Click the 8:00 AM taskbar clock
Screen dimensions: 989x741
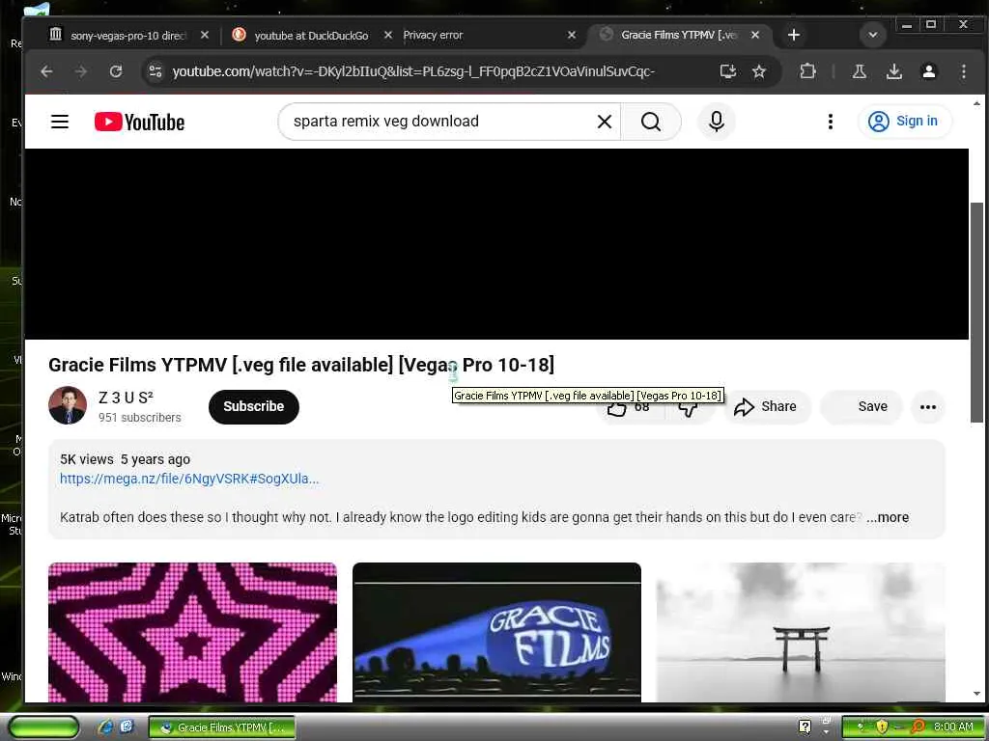[x=953, y=727]
